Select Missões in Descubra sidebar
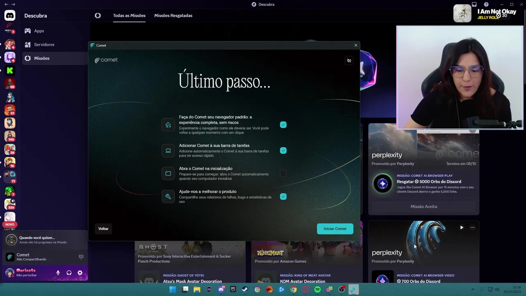This screenshot has height=296, width=526. click(54, 58)
